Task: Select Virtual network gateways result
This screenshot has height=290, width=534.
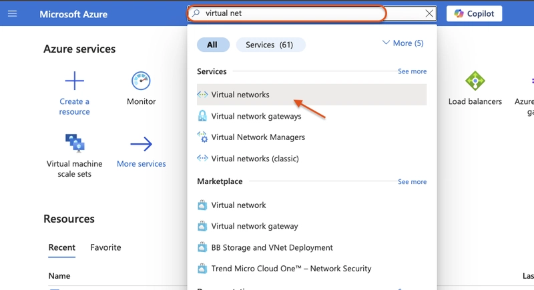Action: 312,116
